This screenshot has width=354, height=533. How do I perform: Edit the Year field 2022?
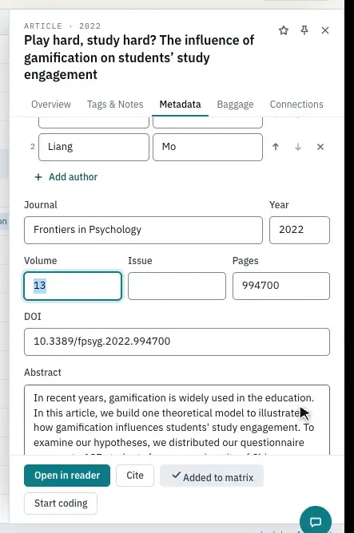pyautogui.click(x=300, y=230)
